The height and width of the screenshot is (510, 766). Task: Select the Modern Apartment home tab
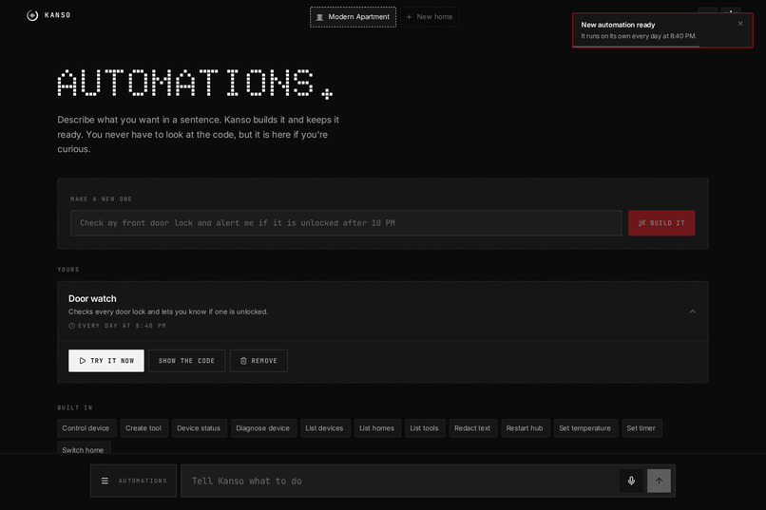point(354,17)
